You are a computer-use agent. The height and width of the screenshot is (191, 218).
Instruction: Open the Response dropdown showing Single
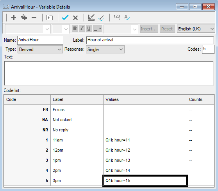pos(105,50)
